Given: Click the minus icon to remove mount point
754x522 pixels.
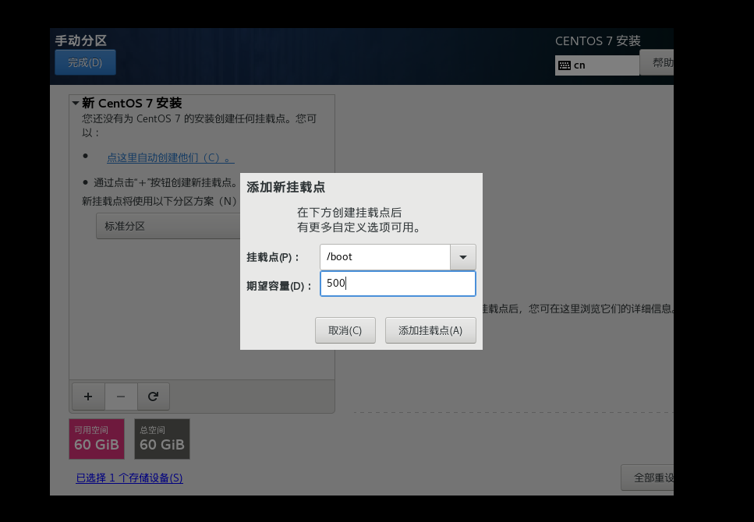Looking at the screenshot, I should pyautogui.click(x=121, y=397).
